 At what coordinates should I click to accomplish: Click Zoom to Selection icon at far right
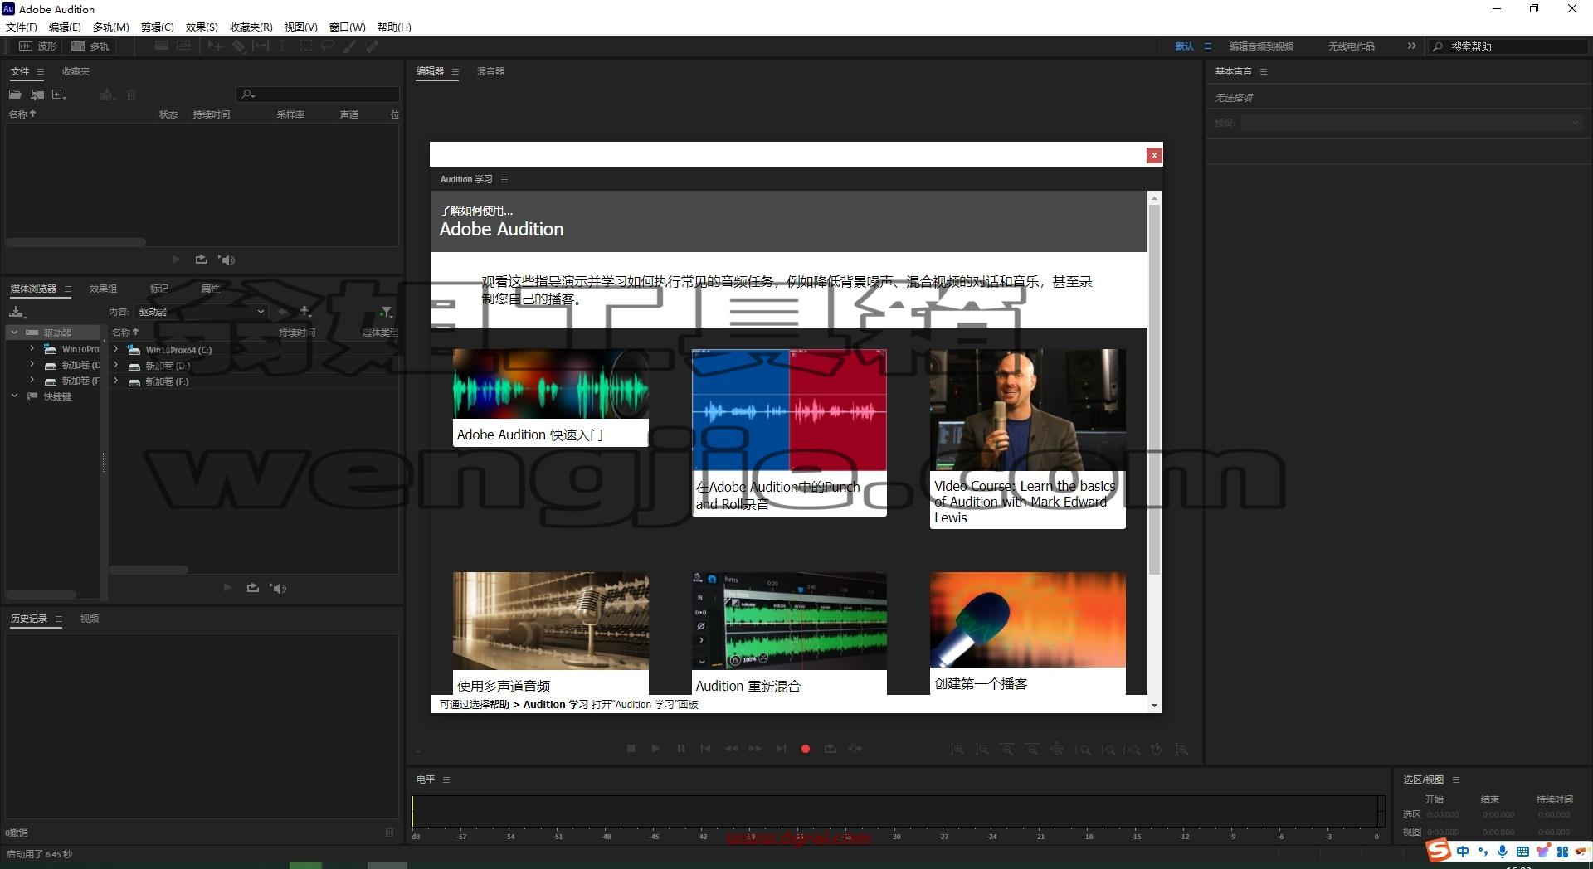pyautogui.click(x=1181, y=750)
